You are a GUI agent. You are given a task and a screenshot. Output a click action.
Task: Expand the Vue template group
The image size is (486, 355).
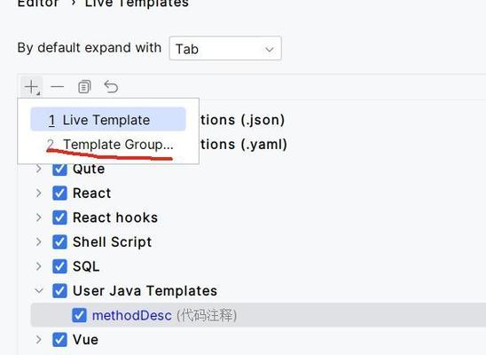[39, 340]
